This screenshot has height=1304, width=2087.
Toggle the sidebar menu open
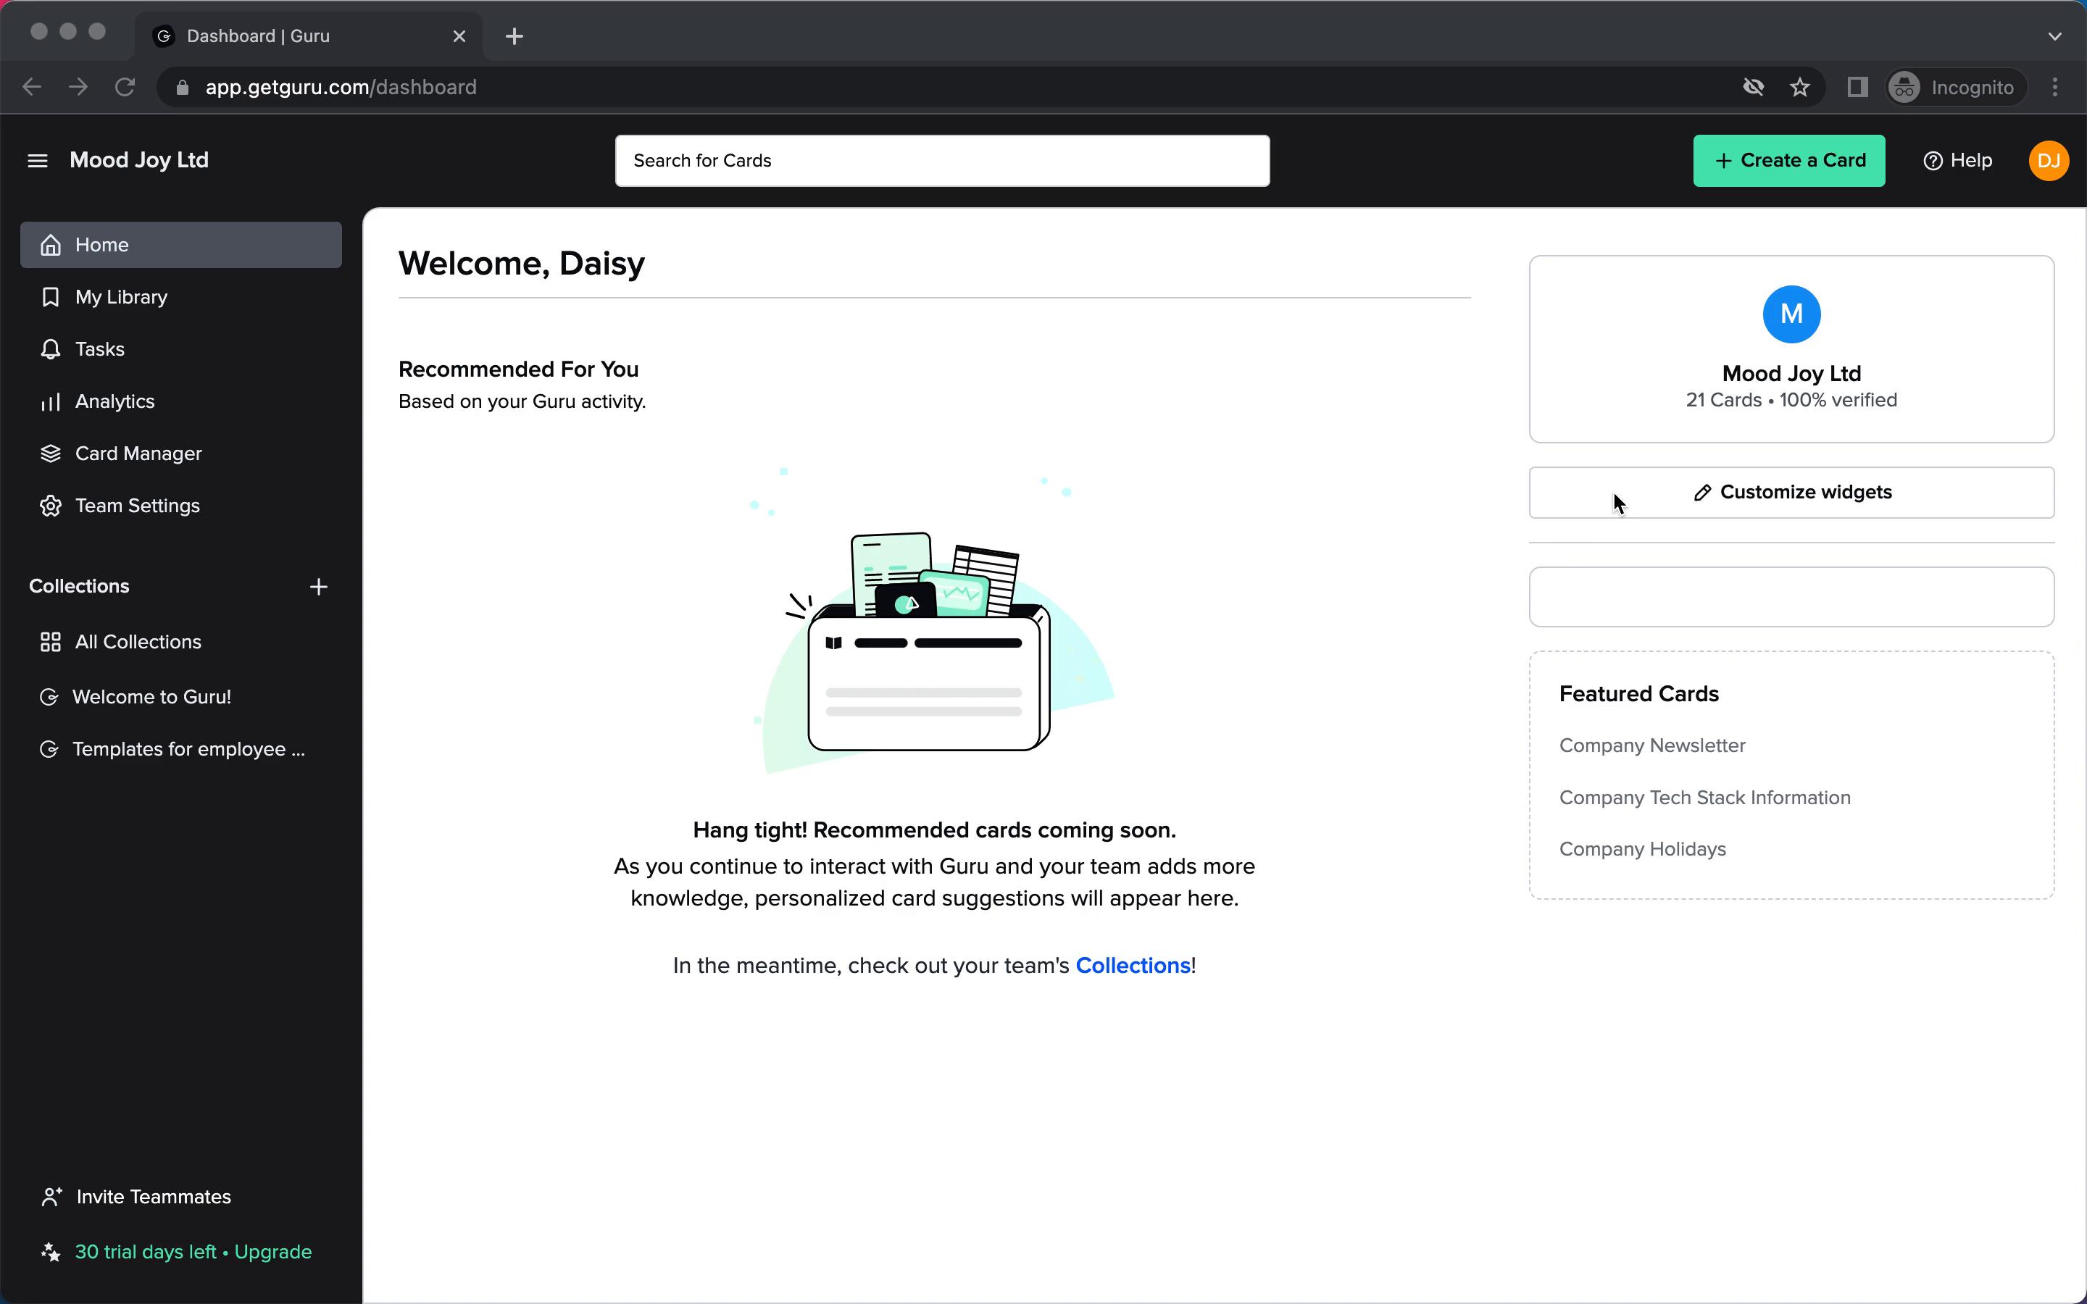pyautogui.click(x=36, y=159)
